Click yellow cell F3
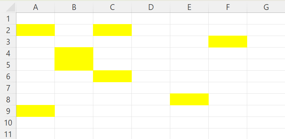This screenshot has width=285, height=139. coord(228,42)
